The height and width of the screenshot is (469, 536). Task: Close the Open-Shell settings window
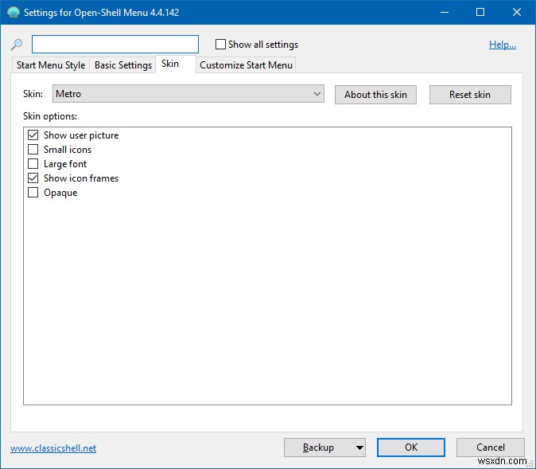point(516,13)
